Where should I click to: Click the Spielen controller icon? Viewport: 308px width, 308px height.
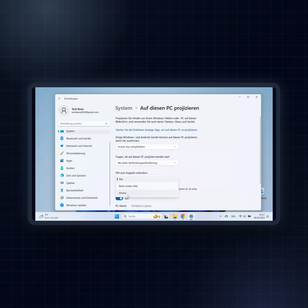pyautogui.click(x=62, y=183)
